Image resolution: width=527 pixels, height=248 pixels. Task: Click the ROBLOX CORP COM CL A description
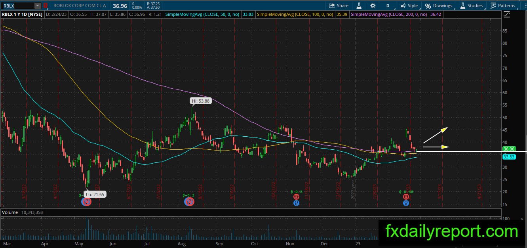point(80,6)
